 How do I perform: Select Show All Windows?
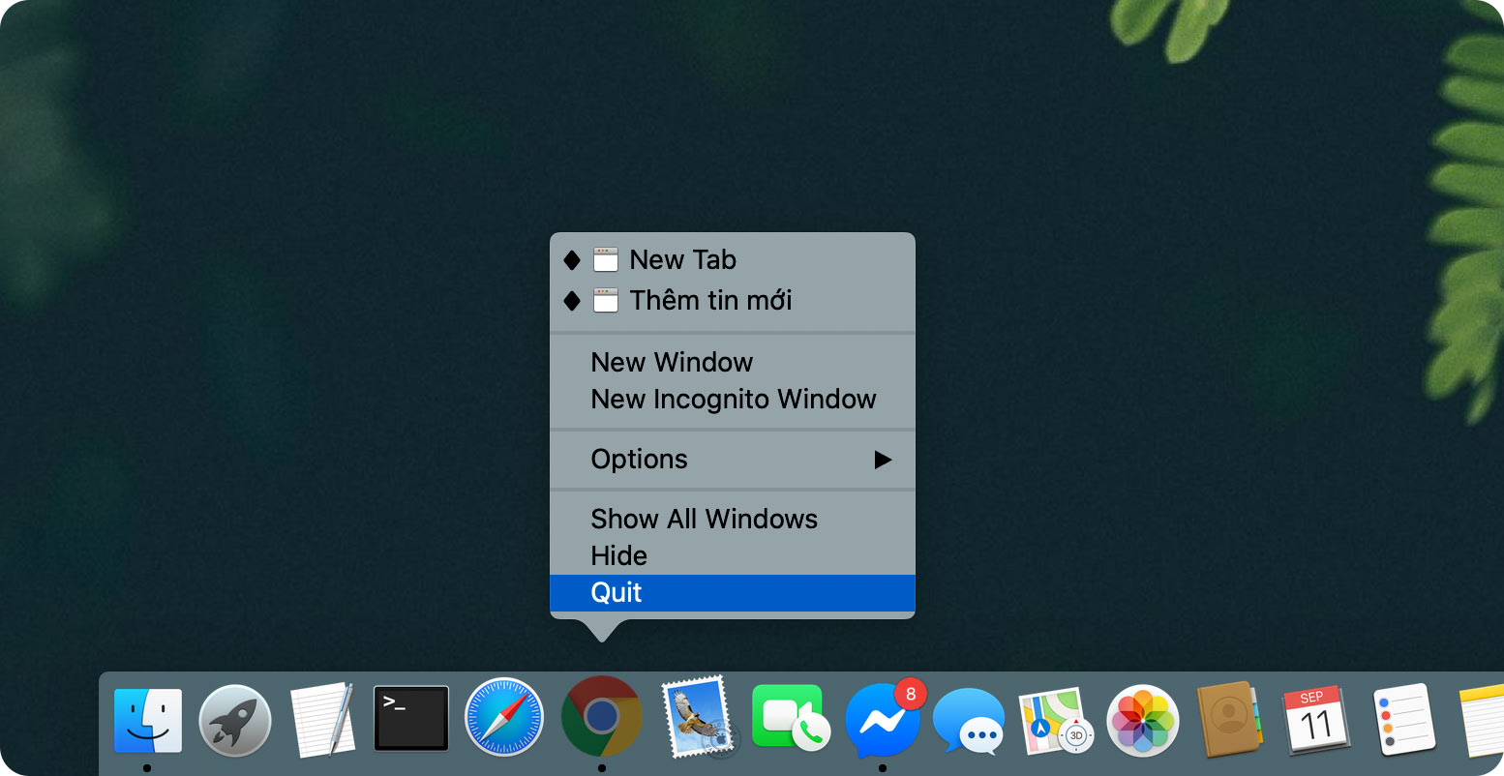pos(733,519)
